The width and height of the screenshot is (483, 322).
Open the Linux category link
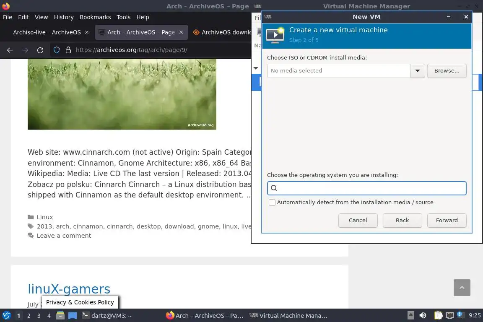click(x=45, y=217)
